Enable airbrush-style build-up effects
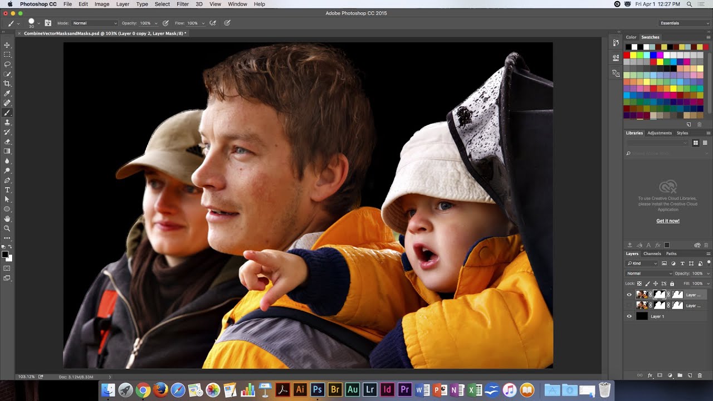 212,23
